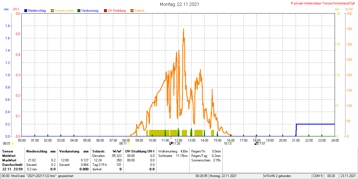Click the chart title Montag, 22.11.2021

click(x=180, y=4)
